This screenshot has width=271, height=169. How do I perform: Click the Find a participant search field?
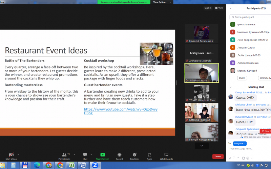click(x=251, y=17)
